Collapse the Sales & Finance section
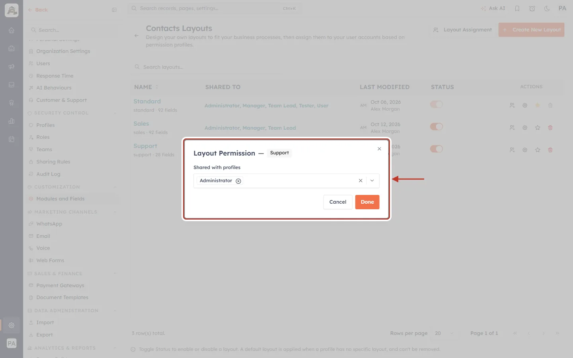Screen dimensions: 573x358 (x=115, y=274)
